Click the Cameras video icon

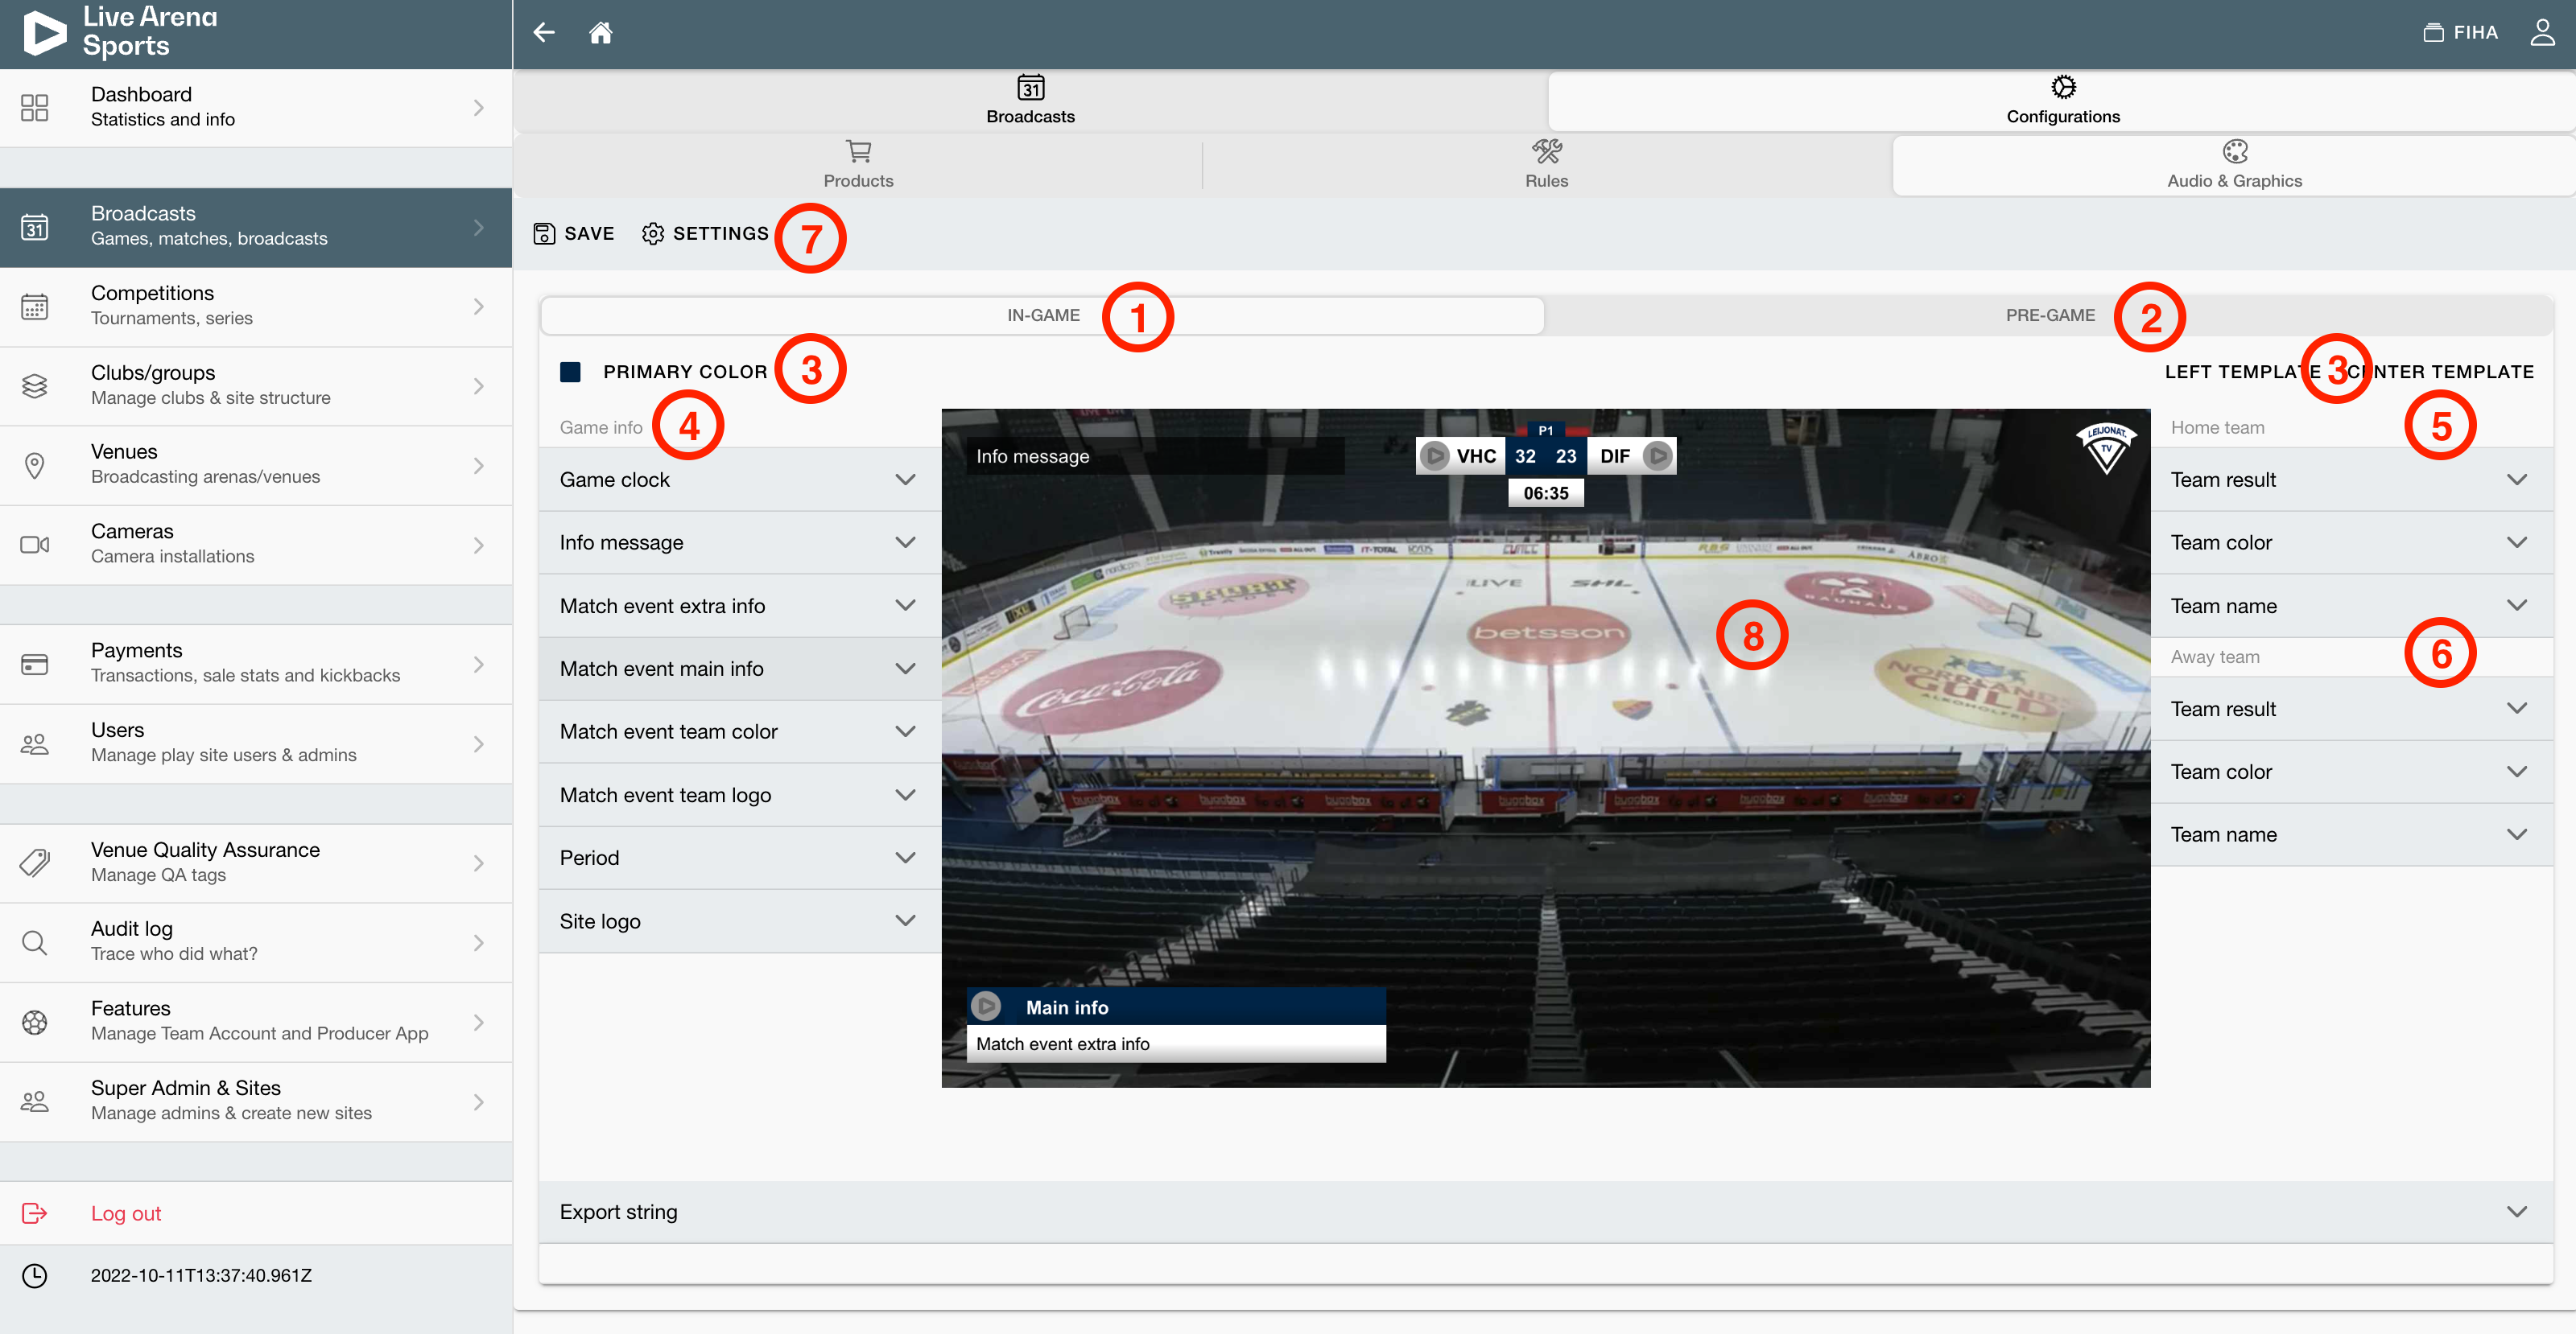pos(35,545)
